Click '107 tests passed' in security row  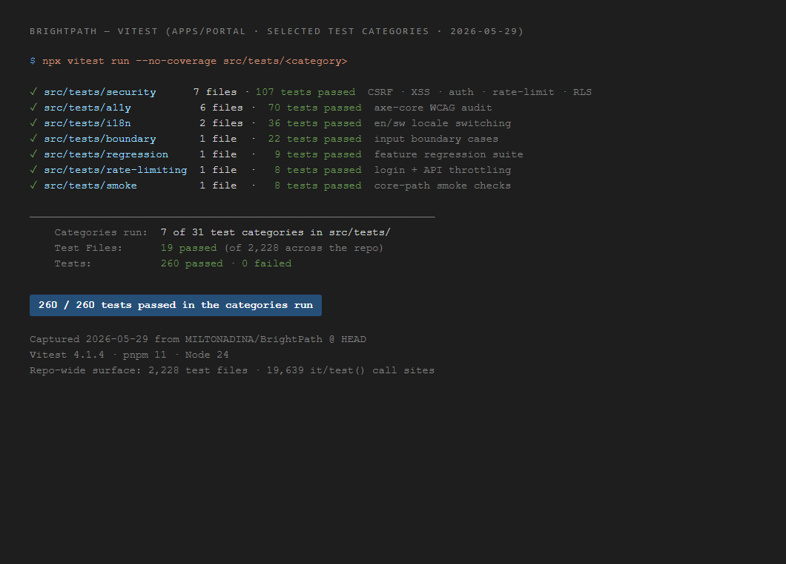[x=306, y=92]
